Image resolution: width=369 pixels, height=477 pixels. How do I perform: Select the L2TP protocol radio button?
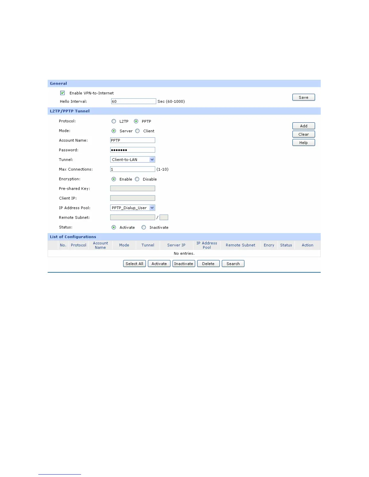tap(114, 121)
